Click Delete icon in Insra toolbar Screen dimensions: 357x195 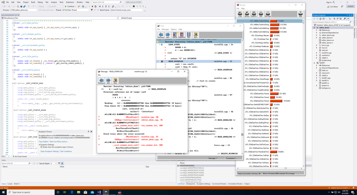[175, 35]
